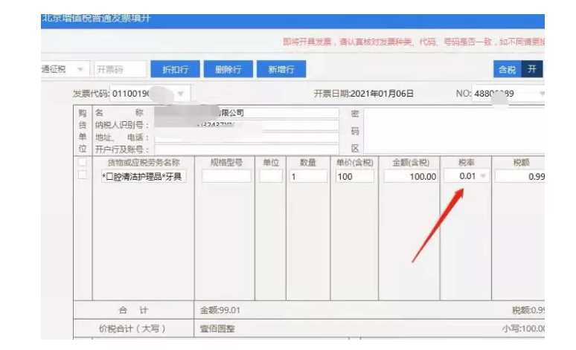Click the 价税合计（大写） label
The width and height of the screenshot is (576, 350).
132,328
